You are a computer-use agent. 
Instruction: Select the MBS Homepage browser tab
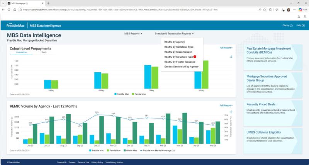(25, 3)
